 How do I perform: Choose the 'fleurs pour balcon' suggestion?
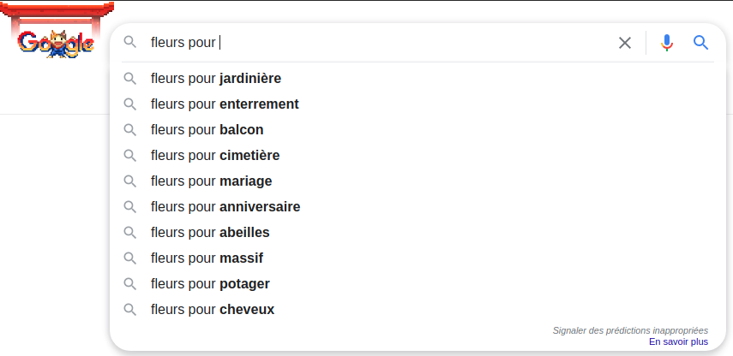pyautogui.click(x=418, y=130)
